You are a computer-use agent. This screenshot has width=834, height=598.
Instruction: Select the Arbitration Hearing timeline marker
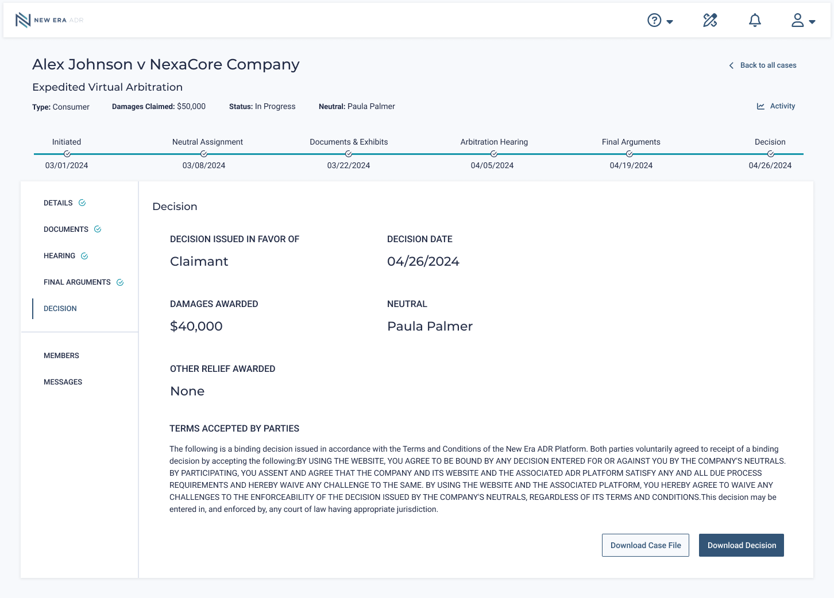tap(494, 154)
